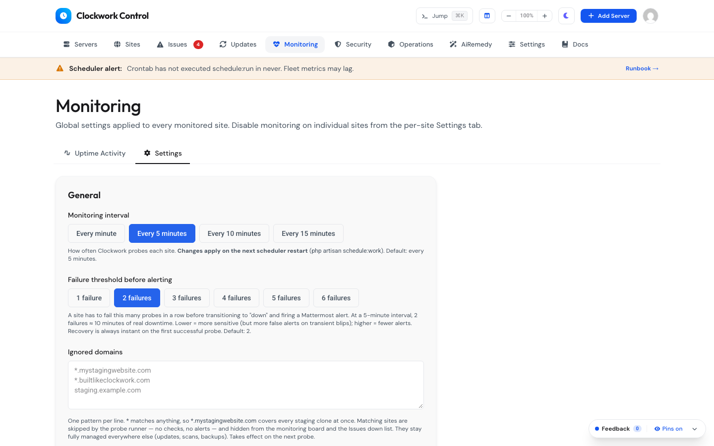Open the Feedback widget
This screenshot has width=714, height=446.
click(618, 429)
